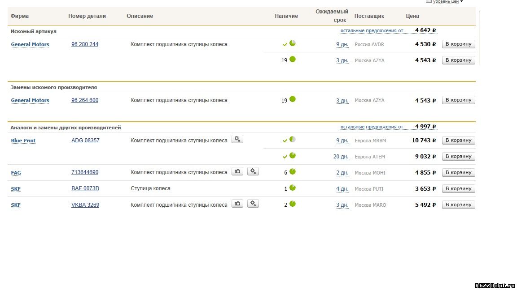Image resolution: width=517 pixels, height=290 pixels.
Task: Click the Фирма column header
Action: coord(19,16)
